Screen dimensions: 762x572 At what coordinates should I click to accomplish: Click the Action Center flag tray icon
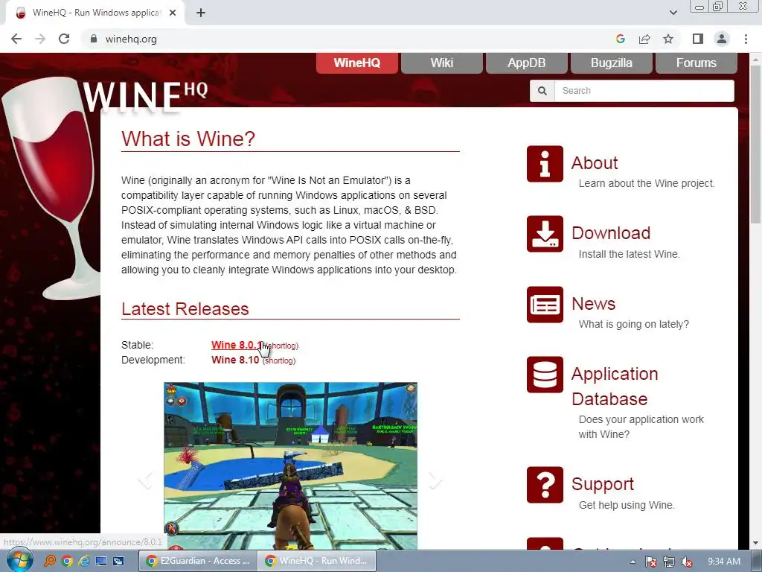pos(651,562)
